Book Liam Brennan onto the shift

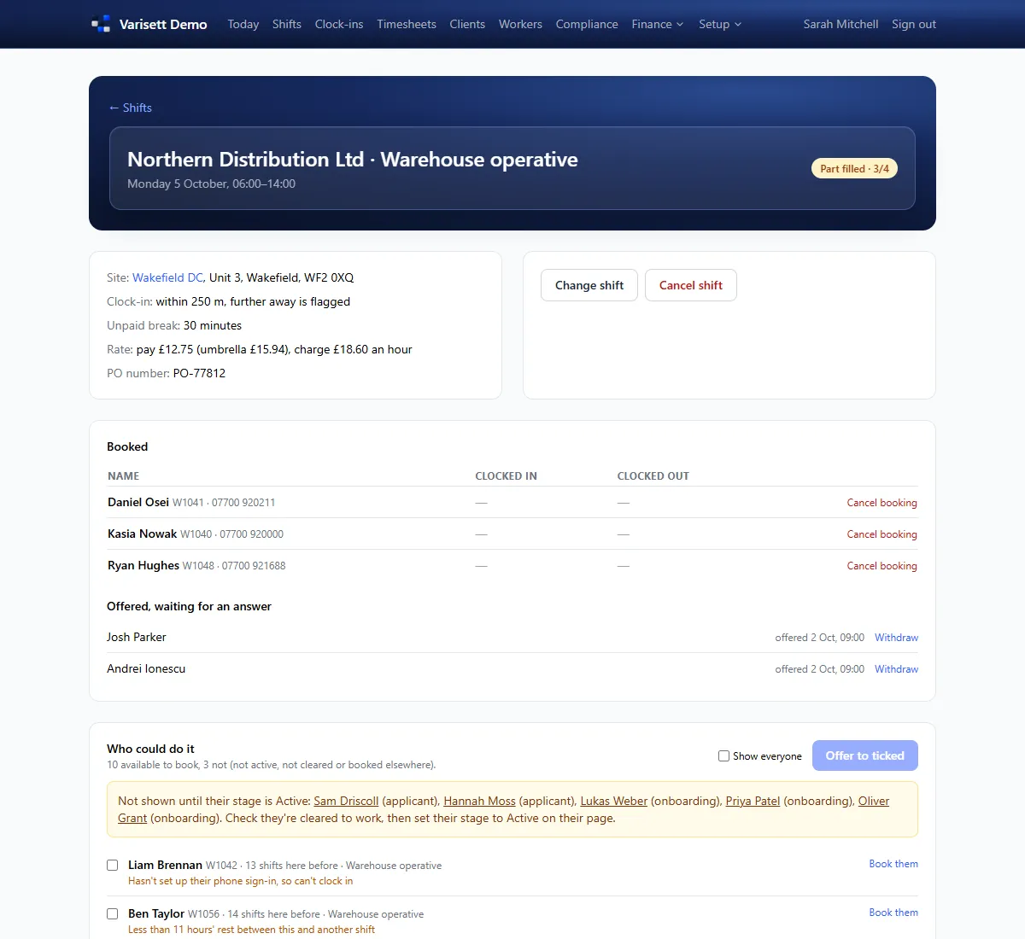click(x=893, y=864)
